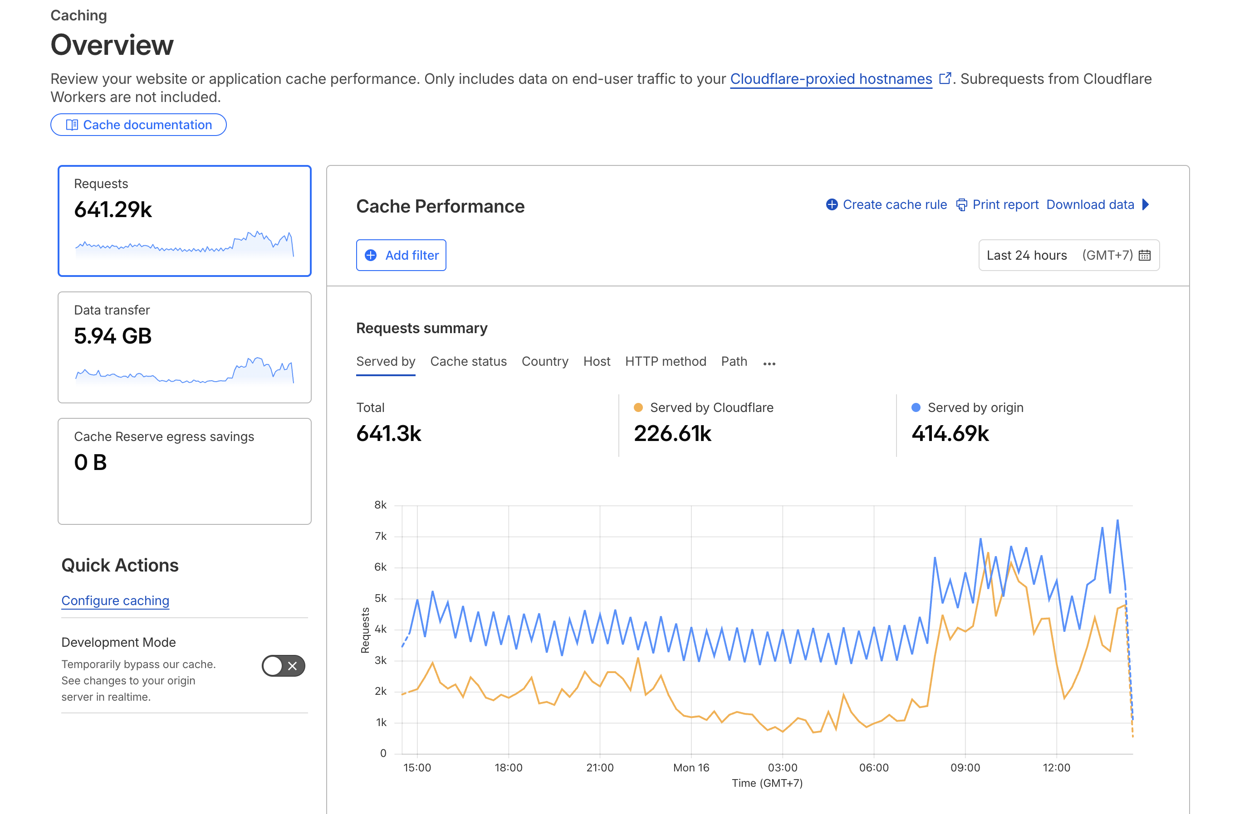Open the HTTP method breakdown tab
The height and width of the screenshot is (814, 1254).
tap(666, 361)
